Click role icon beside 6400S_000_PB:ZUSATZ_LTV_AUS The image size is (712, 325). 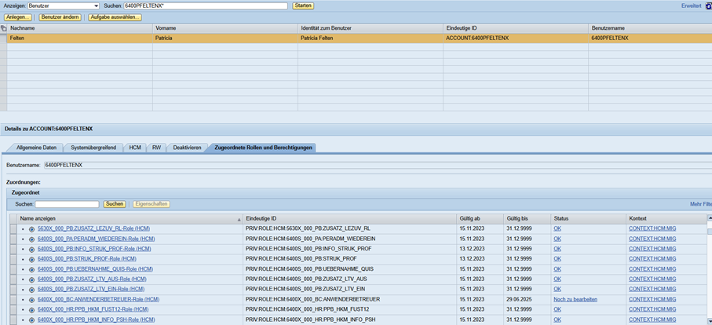(x=31, y=279)
